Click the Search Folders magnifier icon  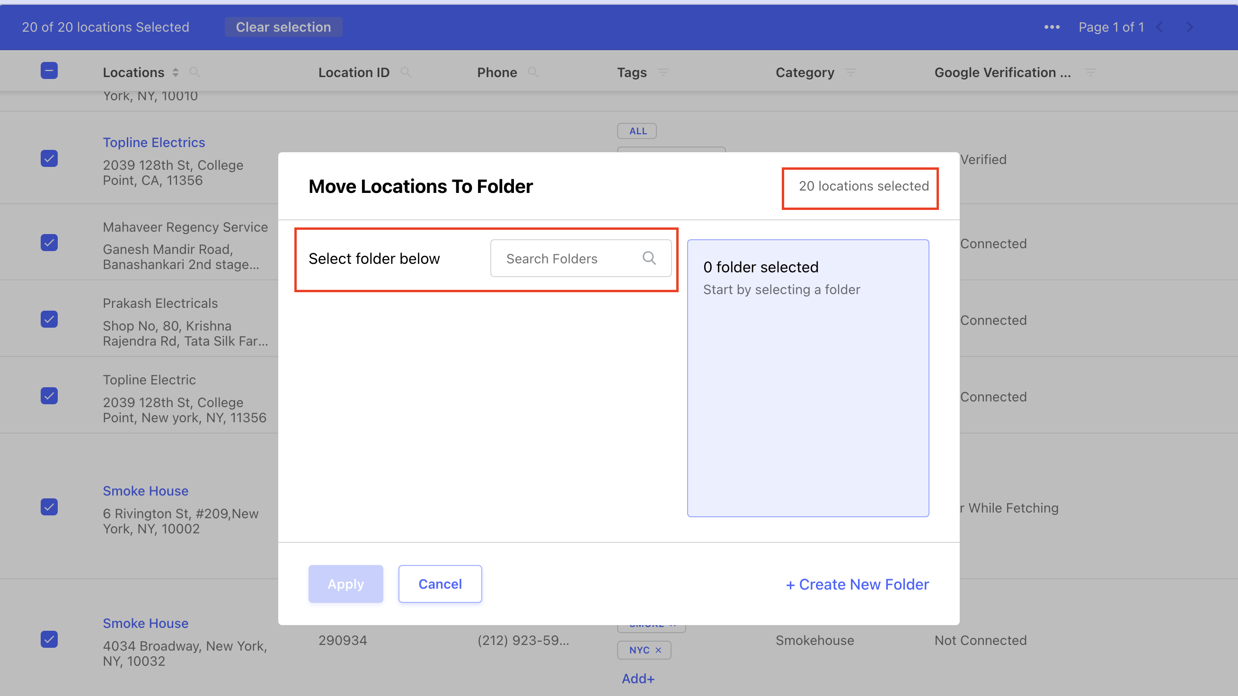[x=649, y=259]
